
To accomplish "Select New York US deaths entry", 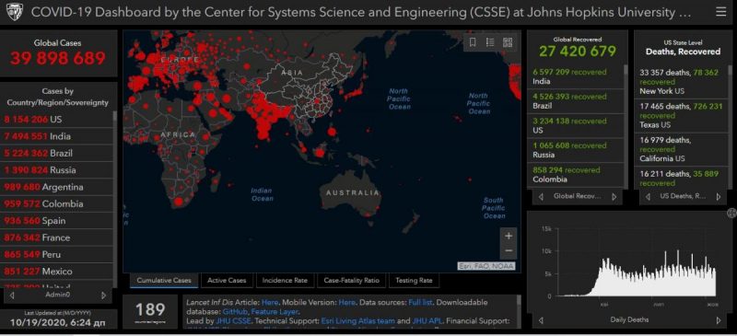I will point(682,82).
